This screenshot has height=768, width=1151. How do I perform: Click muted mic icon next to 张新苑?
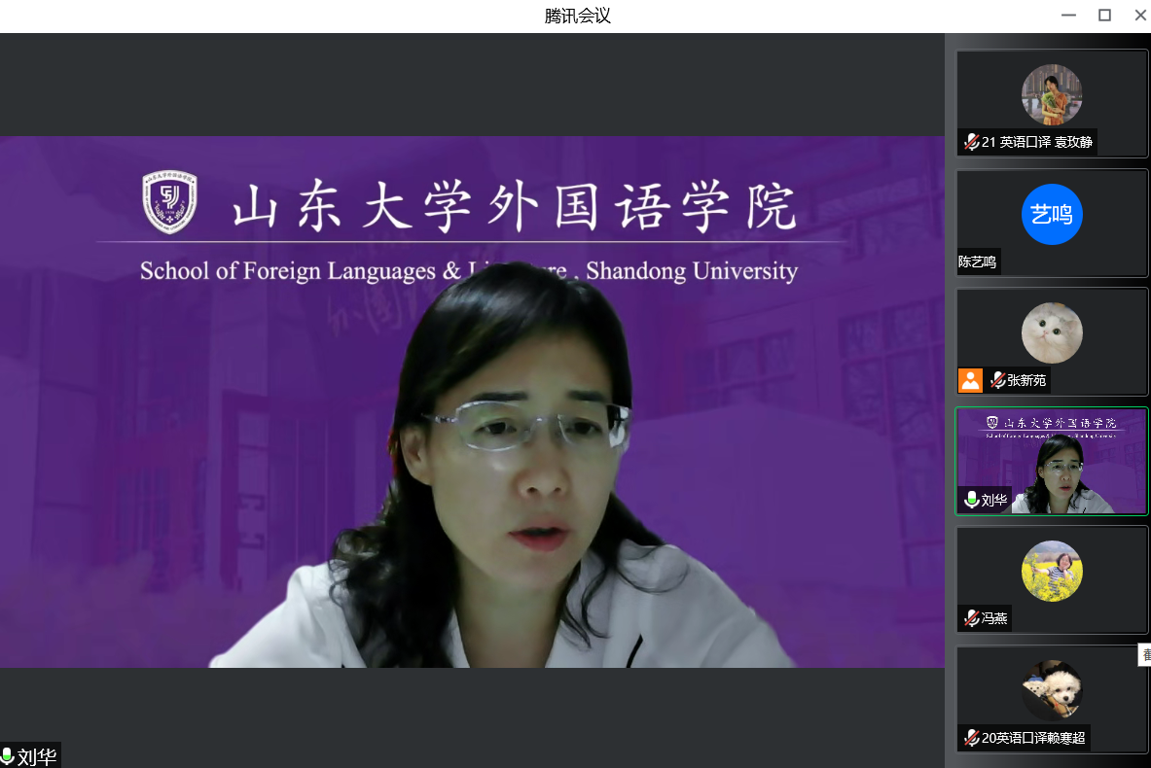(x=997, y=380)
